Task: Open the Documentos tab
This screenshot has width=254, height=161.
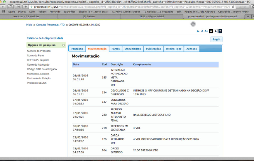Action: click(133, 49)
